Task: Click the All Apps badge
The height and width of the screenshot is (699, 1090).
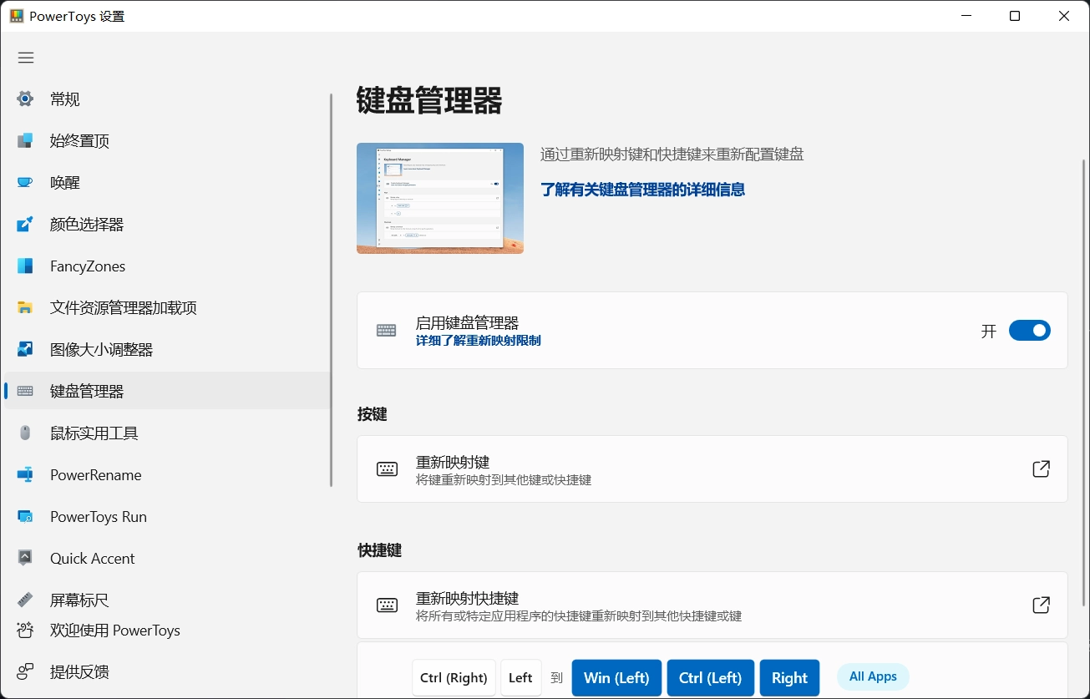Action: coord(873,676)
